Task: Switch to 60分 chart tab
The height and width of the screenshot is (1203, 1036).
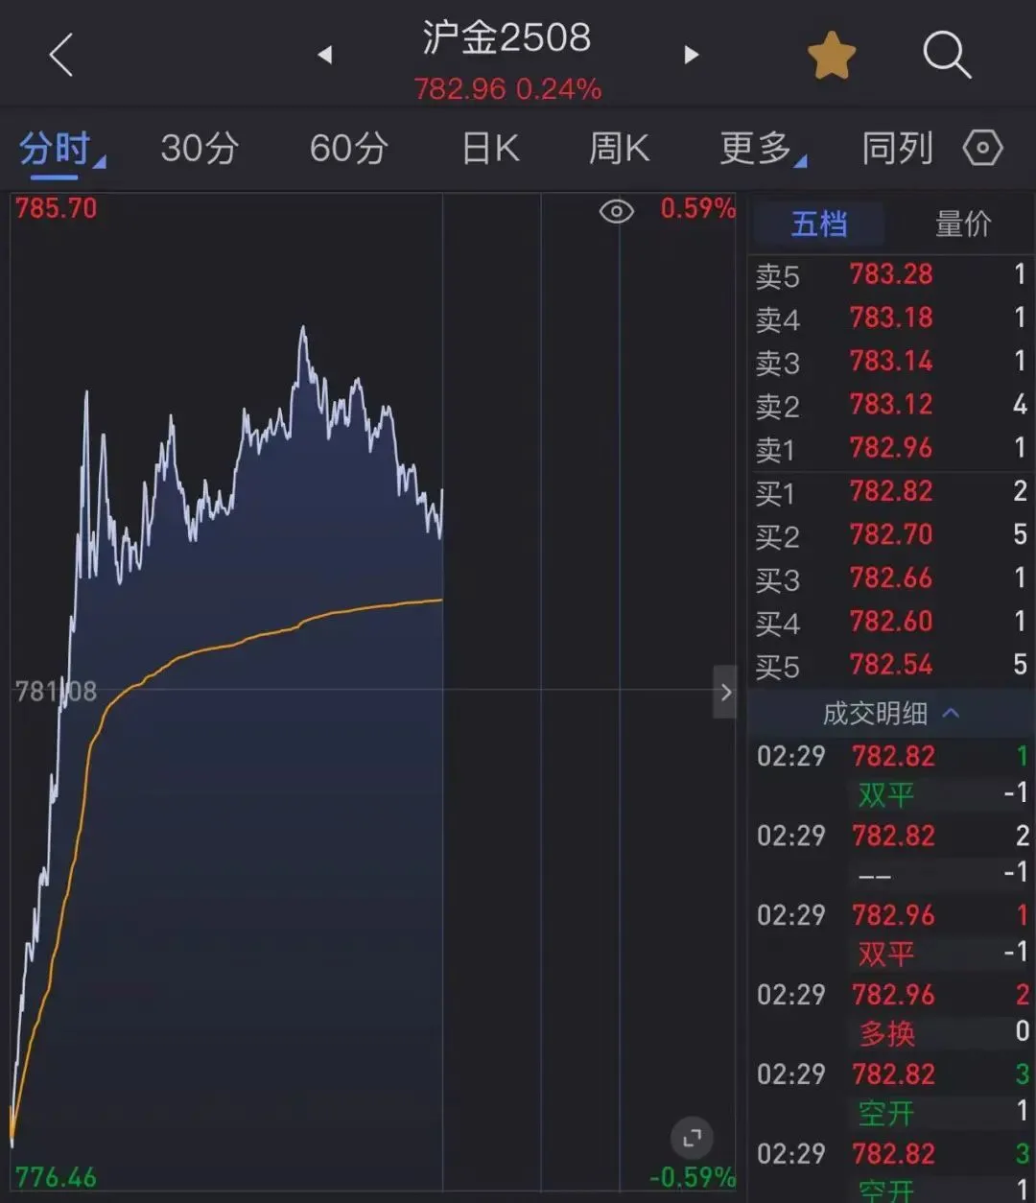Action: 349,149
